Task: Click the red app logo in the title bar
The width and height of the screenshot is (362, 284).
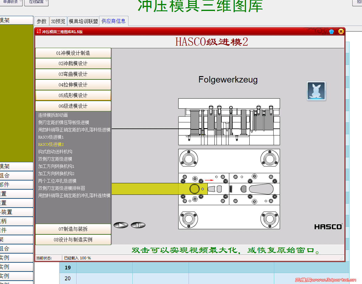Action: point(39,31)
